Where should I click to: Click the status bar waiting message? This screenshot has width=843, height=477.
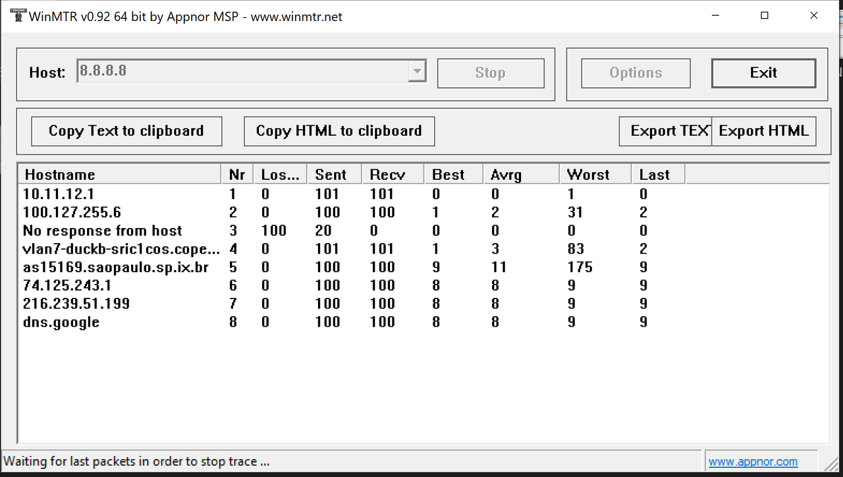[x=137, y=462]
